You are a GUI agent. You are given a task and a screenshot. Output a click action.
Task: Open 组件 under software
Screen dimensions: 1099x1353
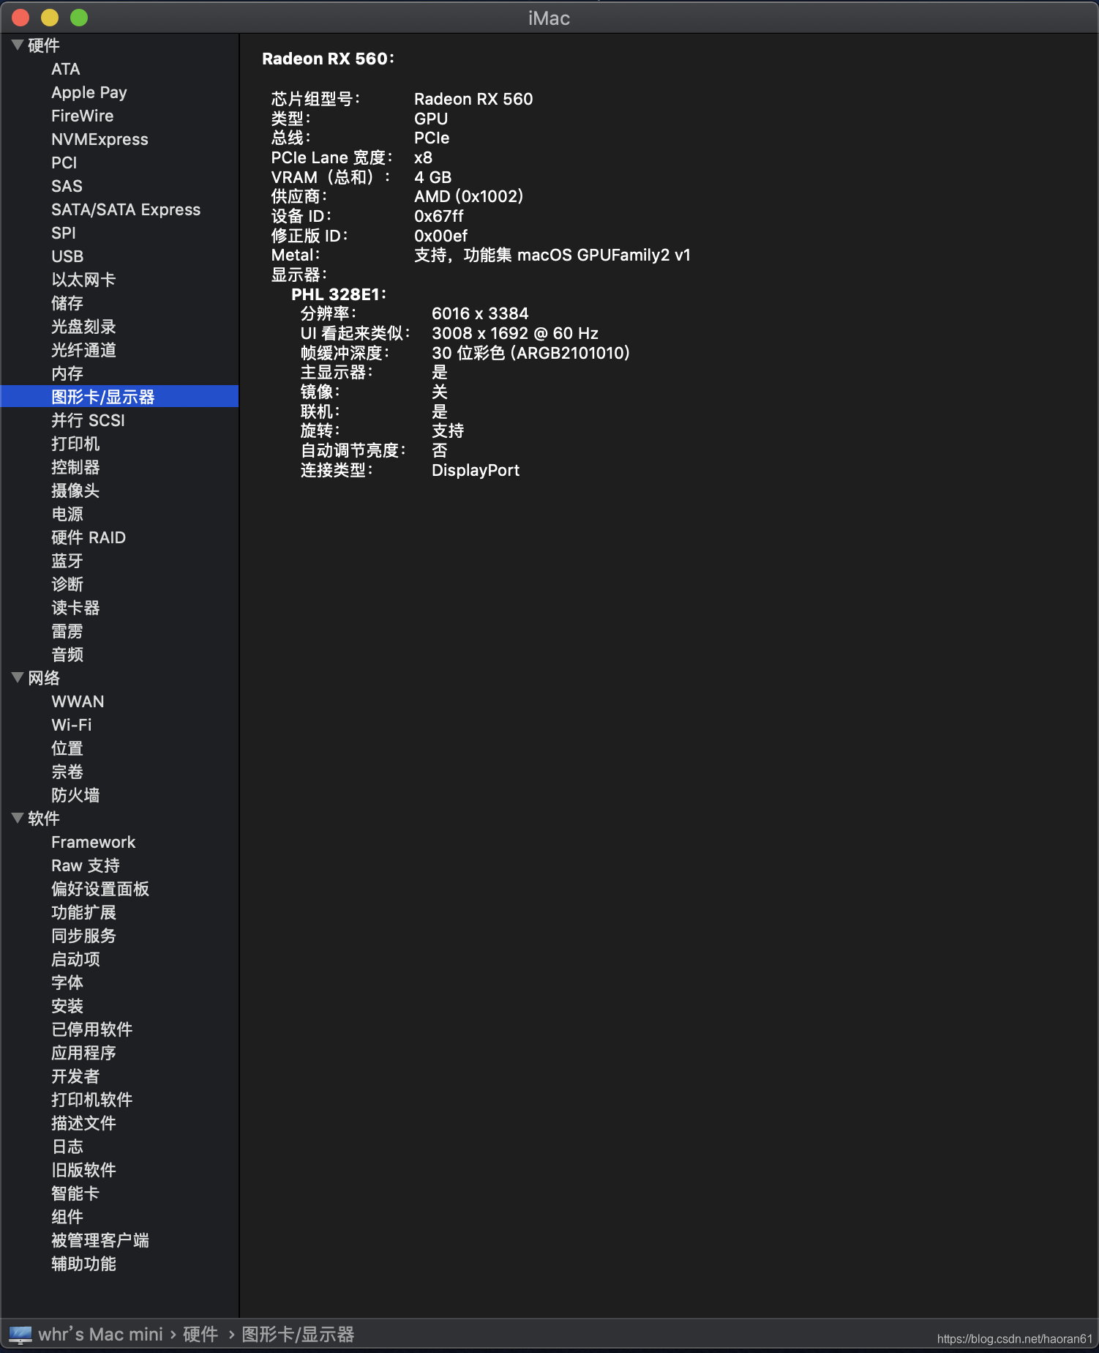pyautogui.click(x=67, y=1217)
